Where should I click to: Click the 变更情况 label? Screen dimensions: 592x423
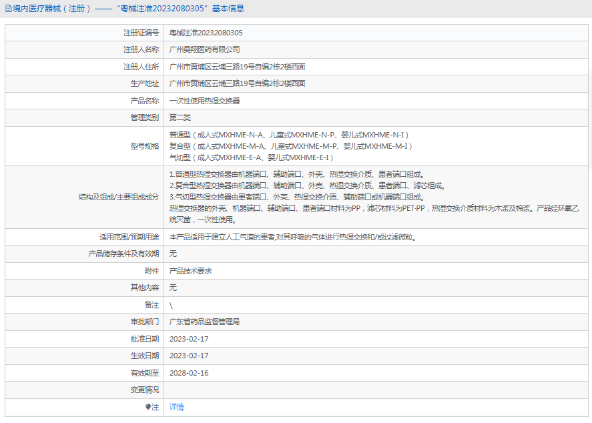145,390
